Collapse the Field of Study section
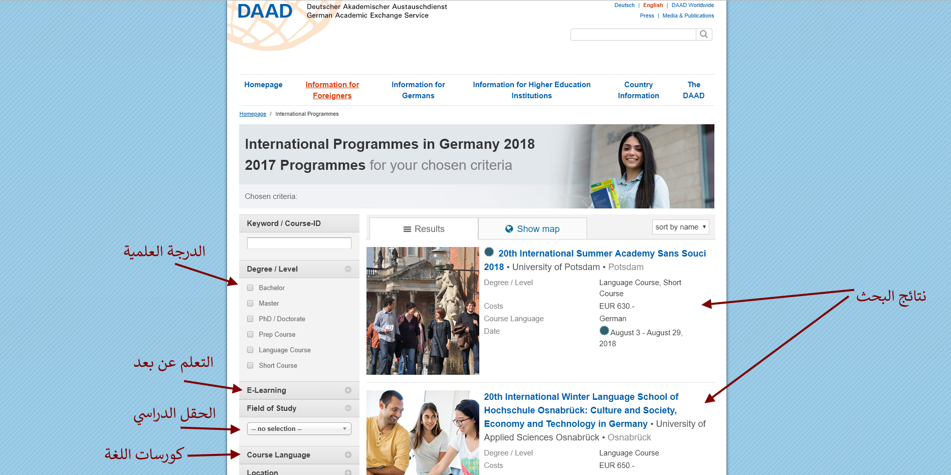Image resolution: width=951 pixels, height=475 pixels. pos(348,408)
